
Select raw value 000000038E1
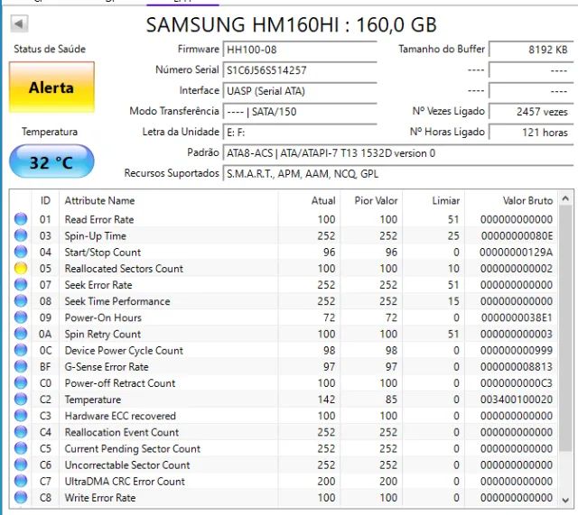(517, 317)
